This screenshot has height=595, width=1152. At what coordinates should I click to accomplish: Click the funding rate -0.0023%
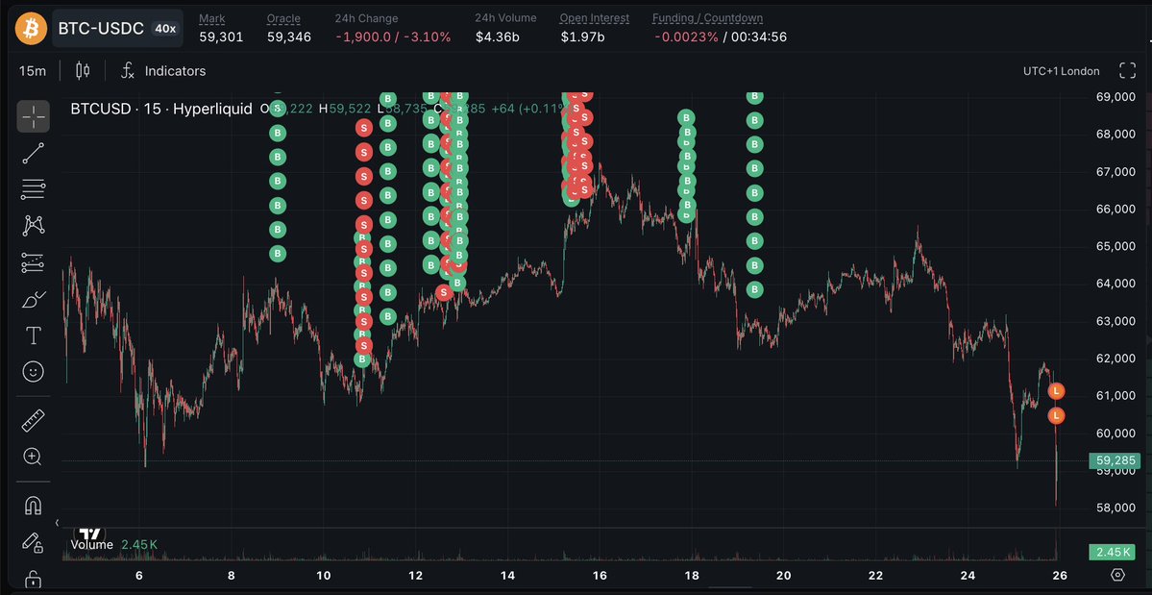click(x=685, y=37)
